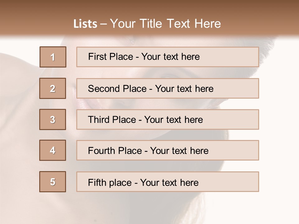The height and width of the screenshot is (224, 299).
Task: Click "Your text here" in Third Place row
Action: pyautogui.click(x=173, y=120)
